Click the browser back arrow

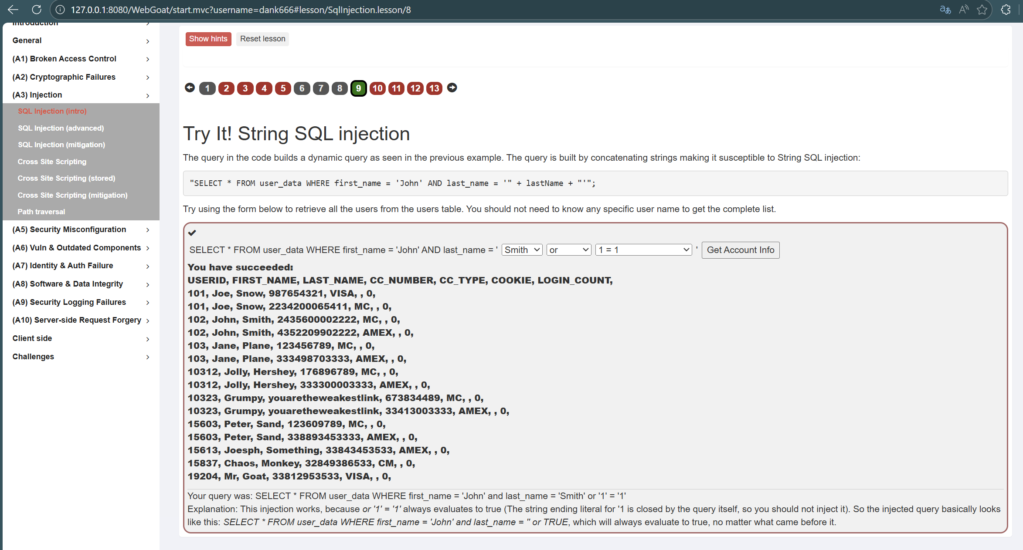(x=13, y=10)
